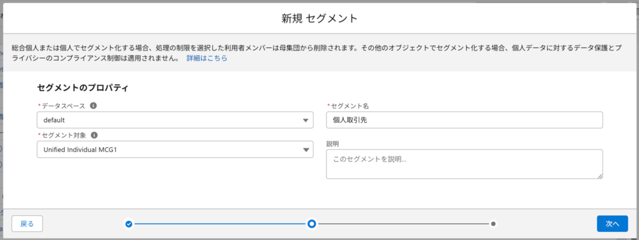Select the final gray progress step
This screenshot has height=240, width=639.
pos(494,224)
